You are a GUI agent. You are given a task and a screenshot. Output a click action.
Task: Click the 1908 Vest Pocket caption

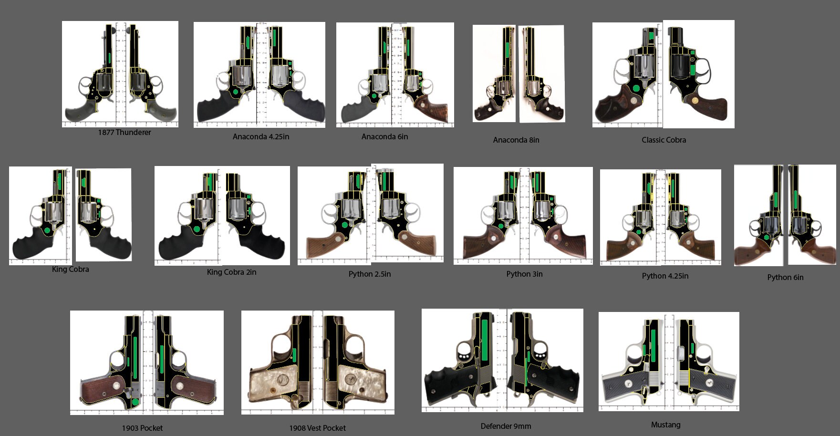point(318,428)
